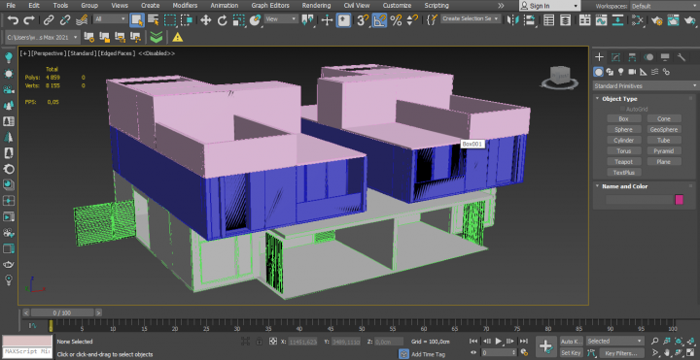This screenshot has width=700, height=360.
Task: Click the Percent Snap icon
Action: 396,20
